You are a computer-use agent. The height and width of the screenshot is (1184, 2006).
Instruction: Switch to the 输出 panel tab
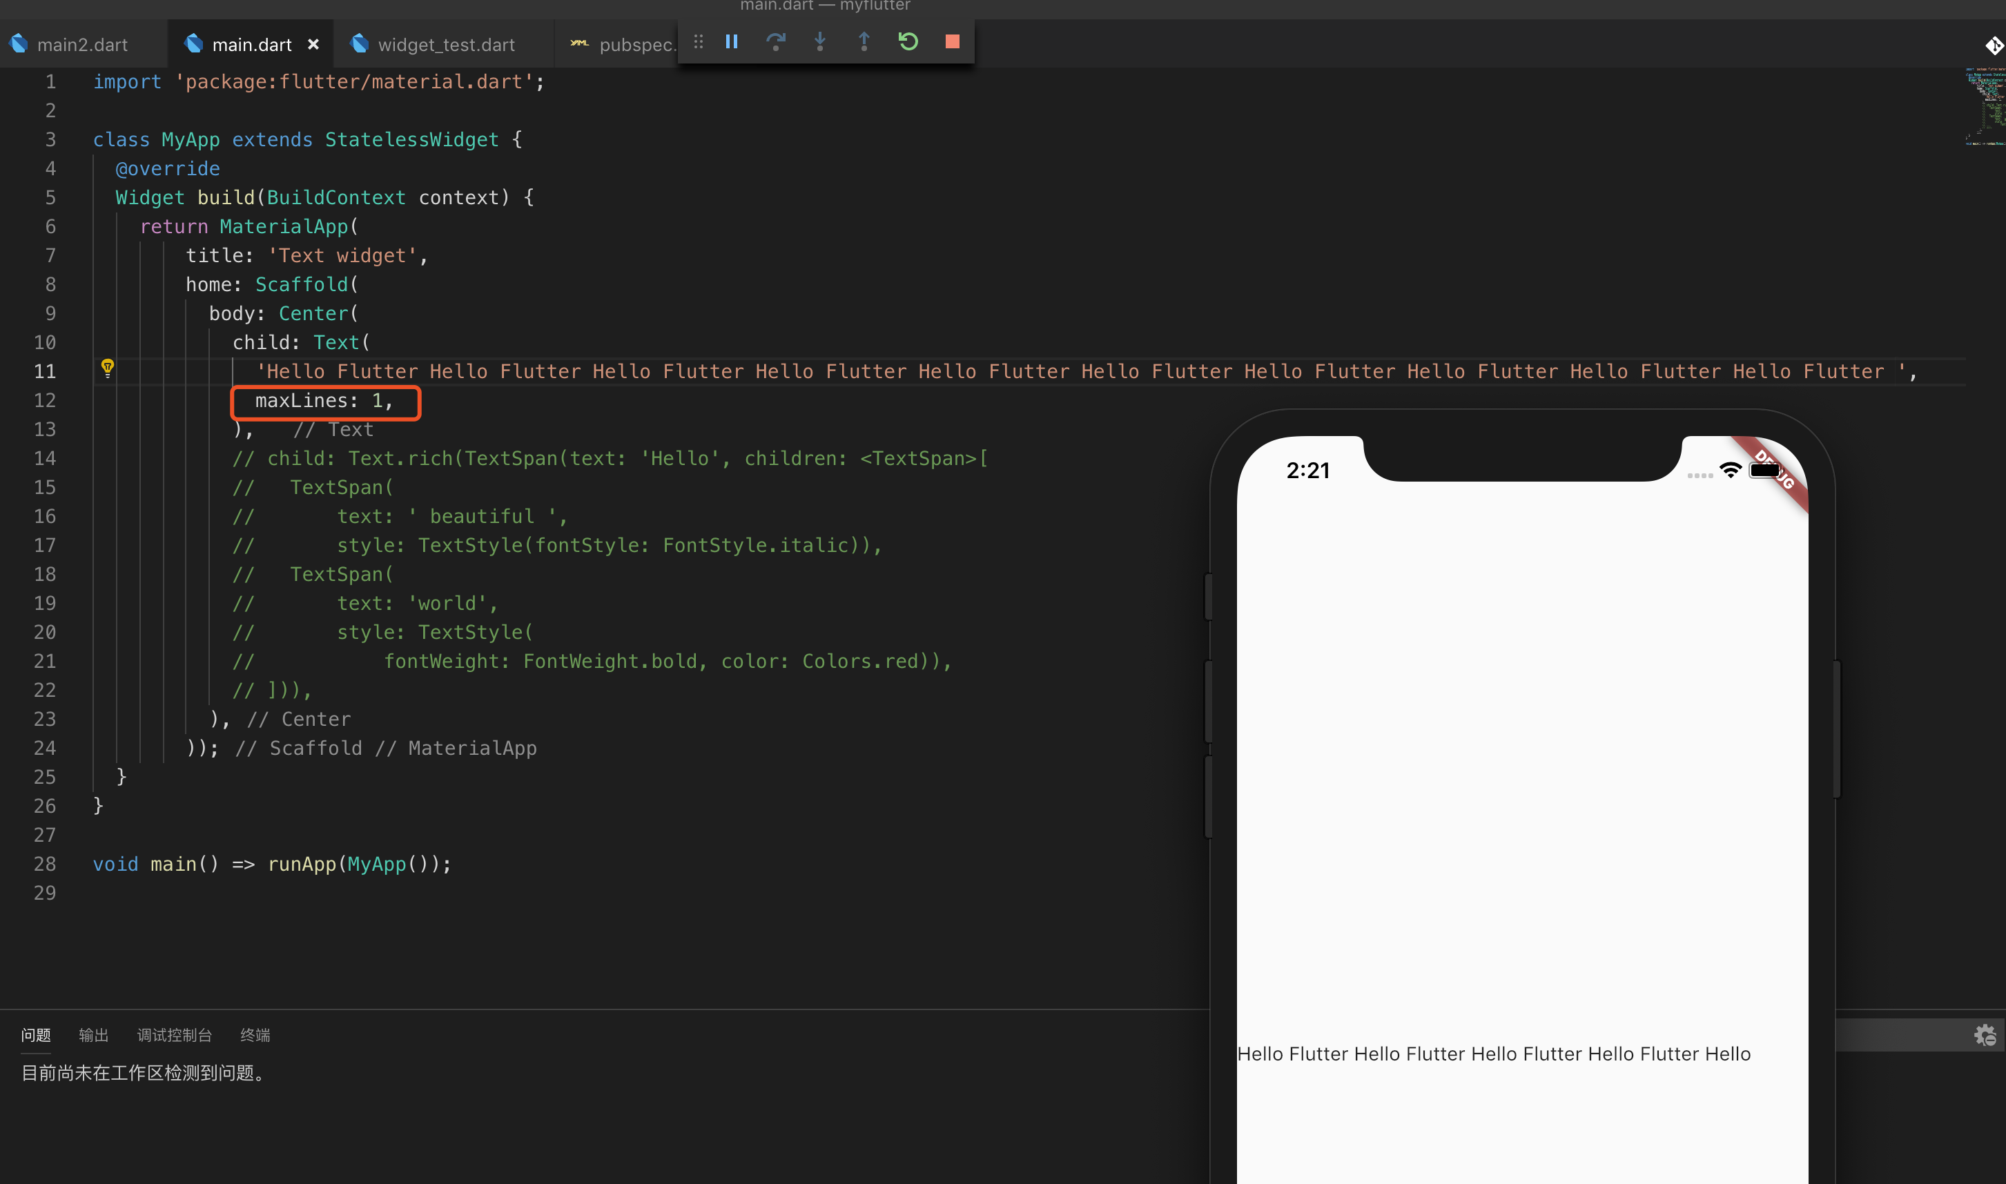[93, 1035]
